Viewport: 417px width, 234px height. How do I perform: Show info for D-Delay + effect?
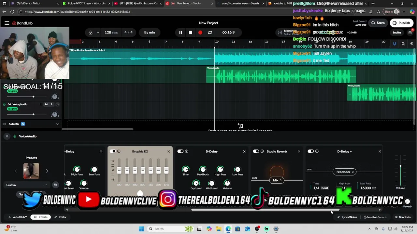coord(317,151)
